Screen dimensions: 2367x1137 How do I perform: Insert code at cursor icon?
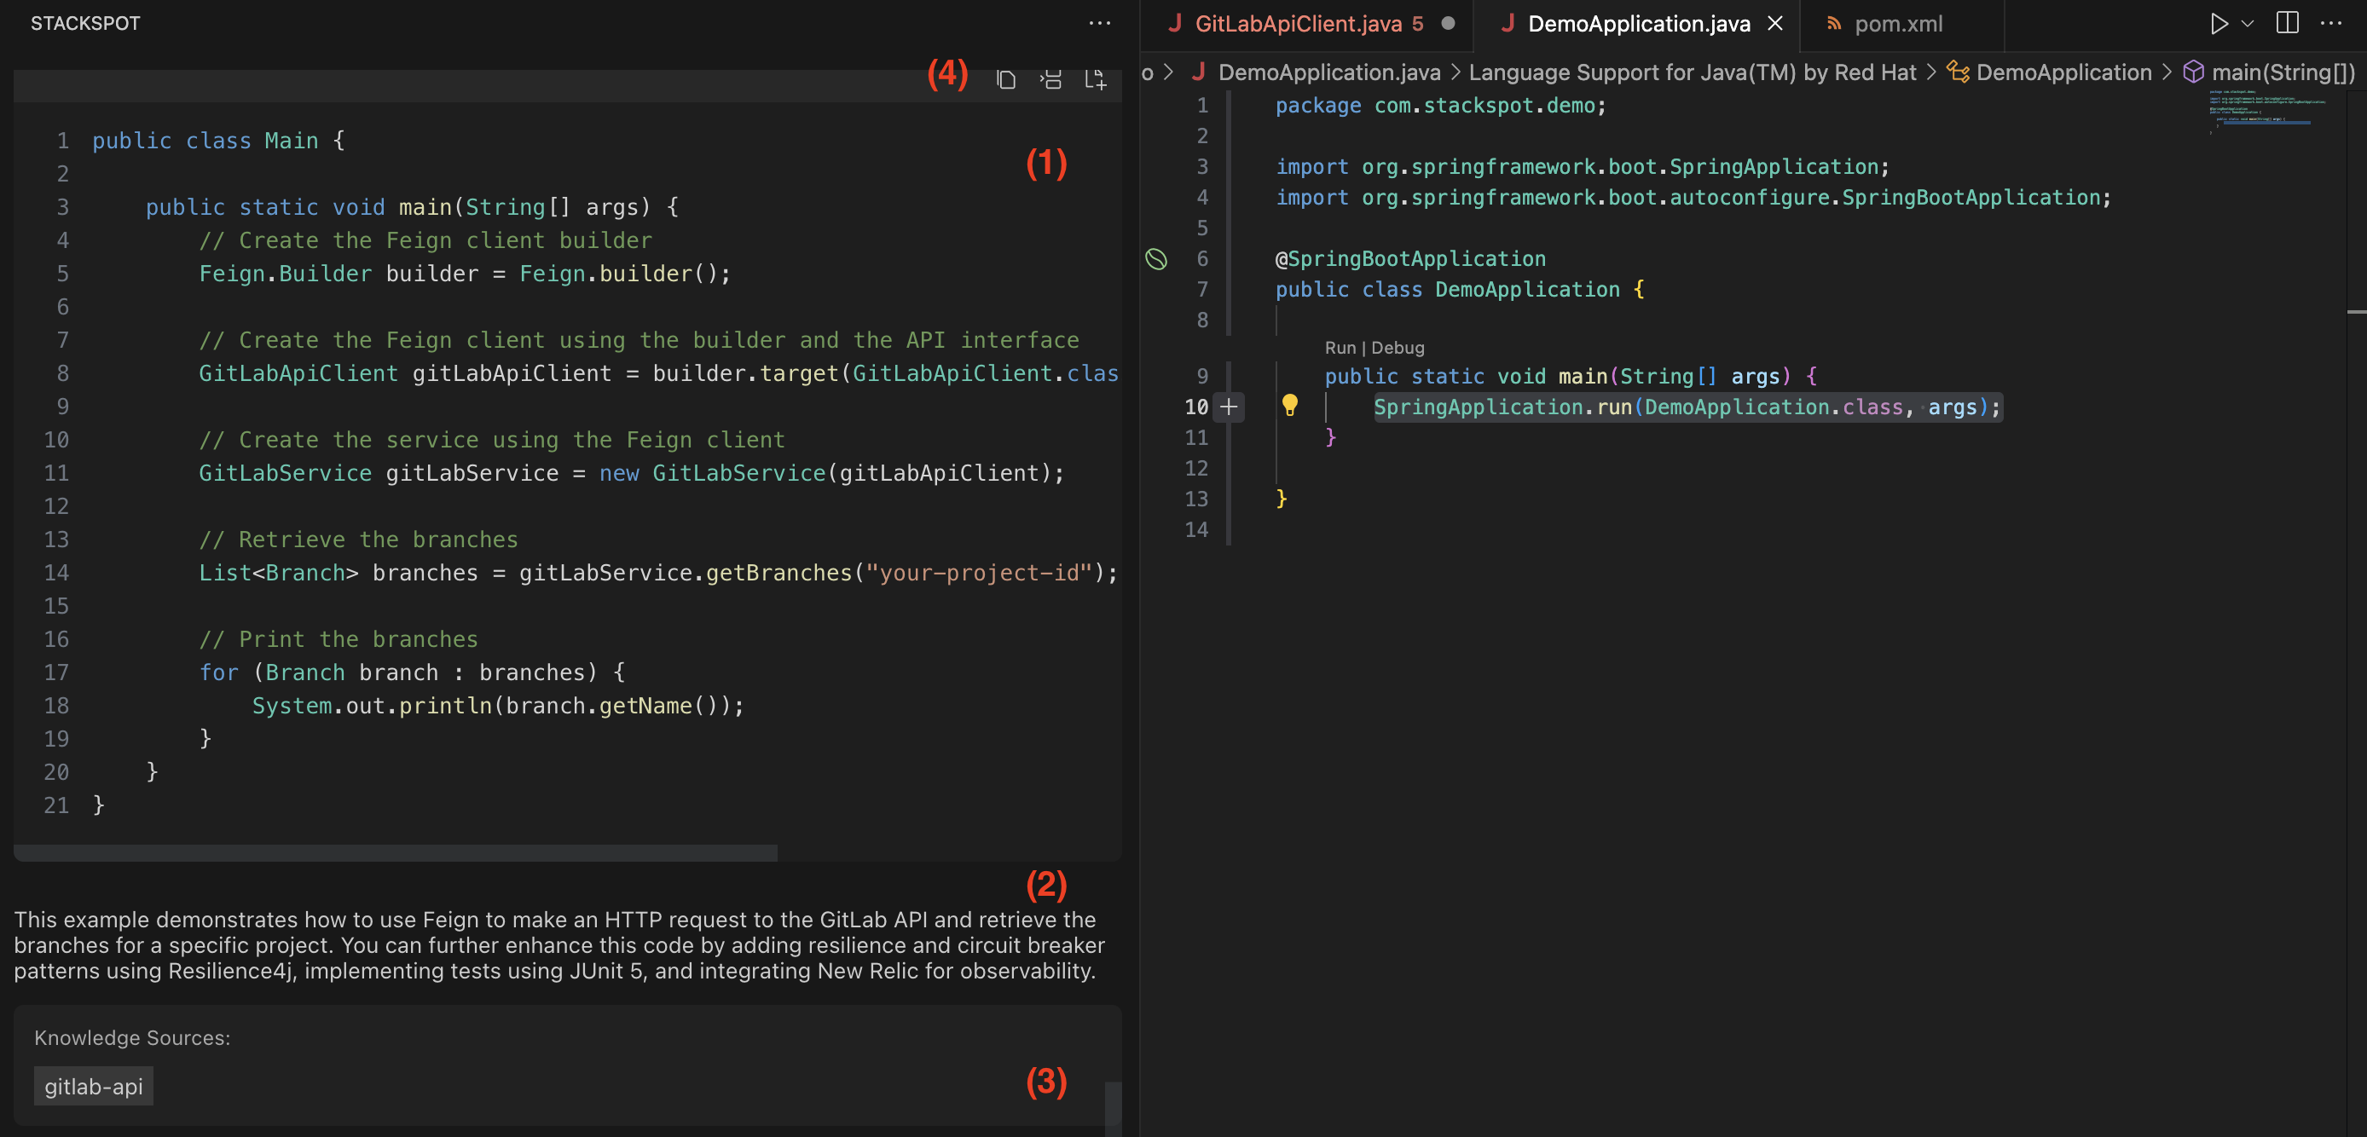click(1050, 80)
